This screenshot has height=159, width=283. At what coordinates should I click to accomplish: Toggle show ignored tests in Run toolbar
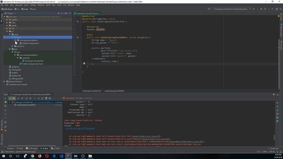[14, 98]
